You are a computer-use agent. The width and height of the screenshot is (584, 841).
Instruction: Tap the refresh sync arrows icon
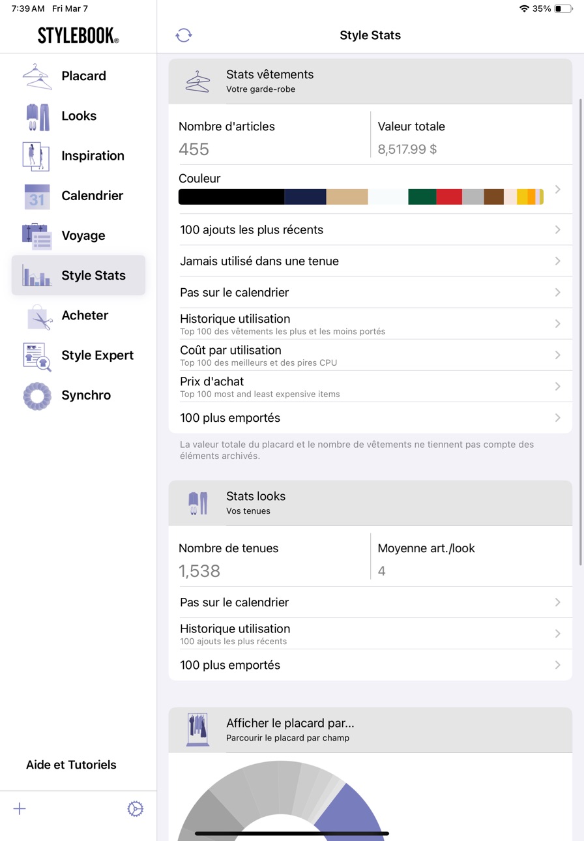click(184, 35)
